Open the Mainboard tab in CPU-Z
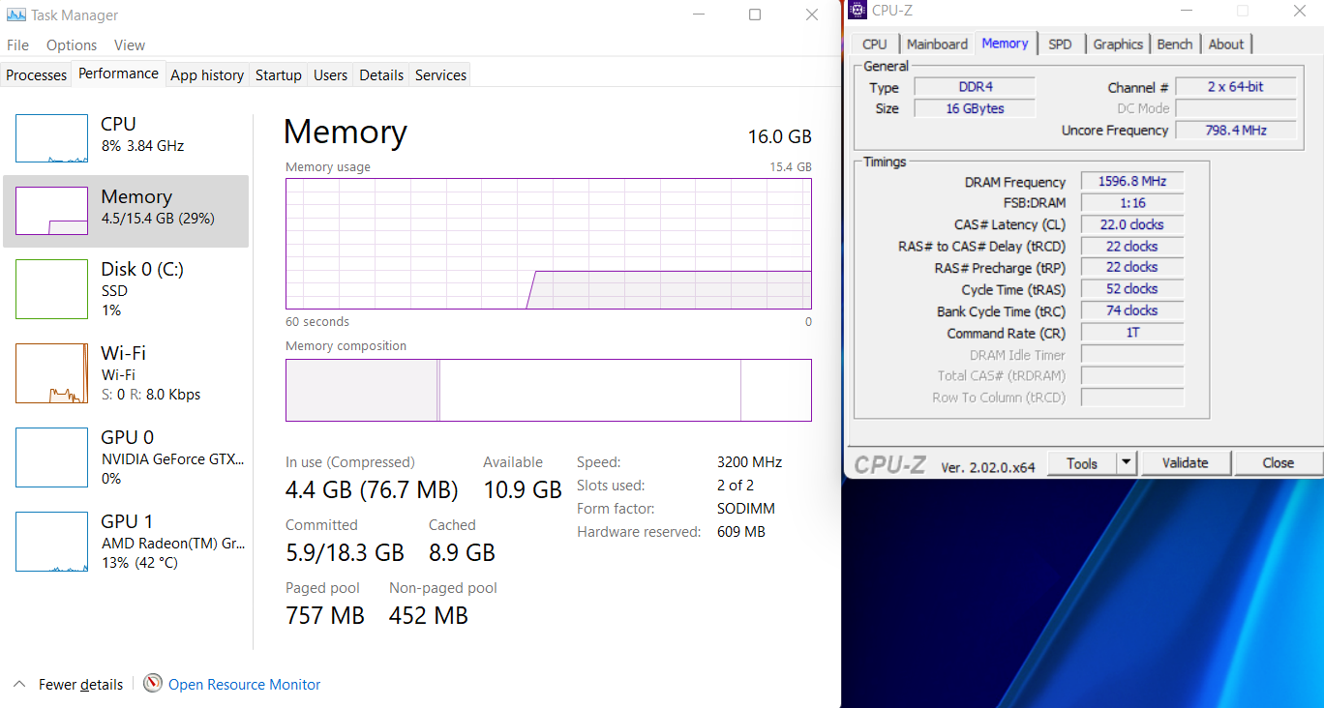The image size is (1324, 708). (x=936, y=44)
